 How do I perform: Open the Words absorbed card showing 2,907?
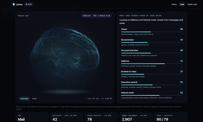pyautogui.click(x=136, y=117)
